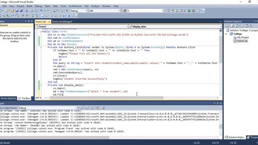Click the General group header in Toolbox
This screenshot has height=145, width=258.
click(17, 25)
